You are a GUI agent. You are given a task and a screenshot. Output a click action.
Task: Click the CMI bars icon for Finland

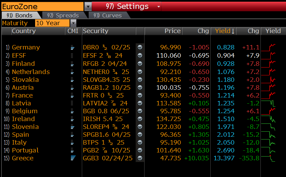click(72, 64)
